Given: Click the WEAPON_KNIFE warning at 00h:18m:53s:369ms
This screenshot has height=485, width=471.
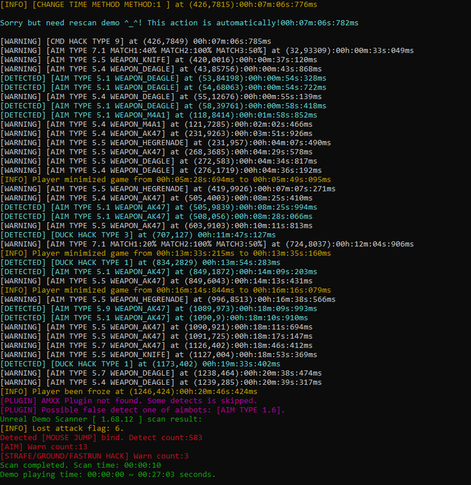Looking at the screenshot, I should coord(158,355).
